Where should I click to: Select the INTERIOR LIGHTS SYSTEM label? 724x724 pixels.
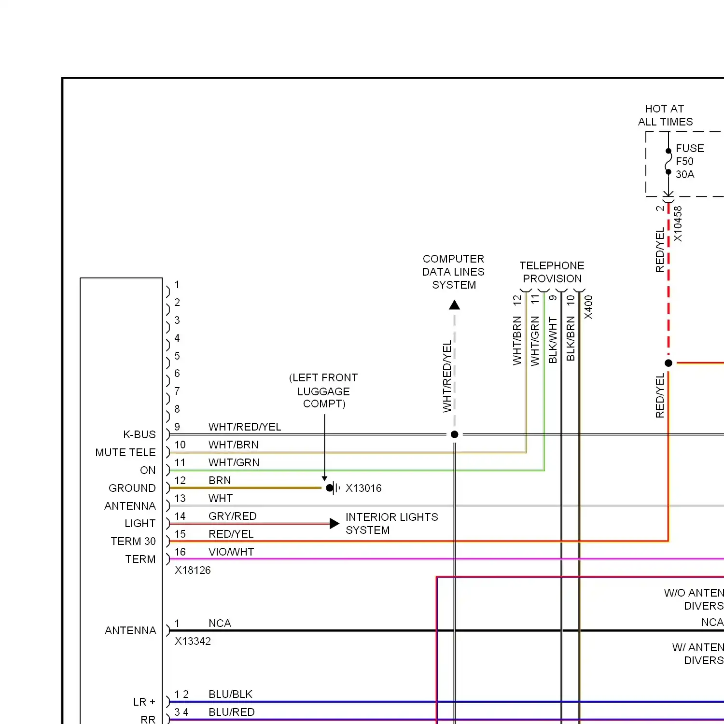[391, 524]
